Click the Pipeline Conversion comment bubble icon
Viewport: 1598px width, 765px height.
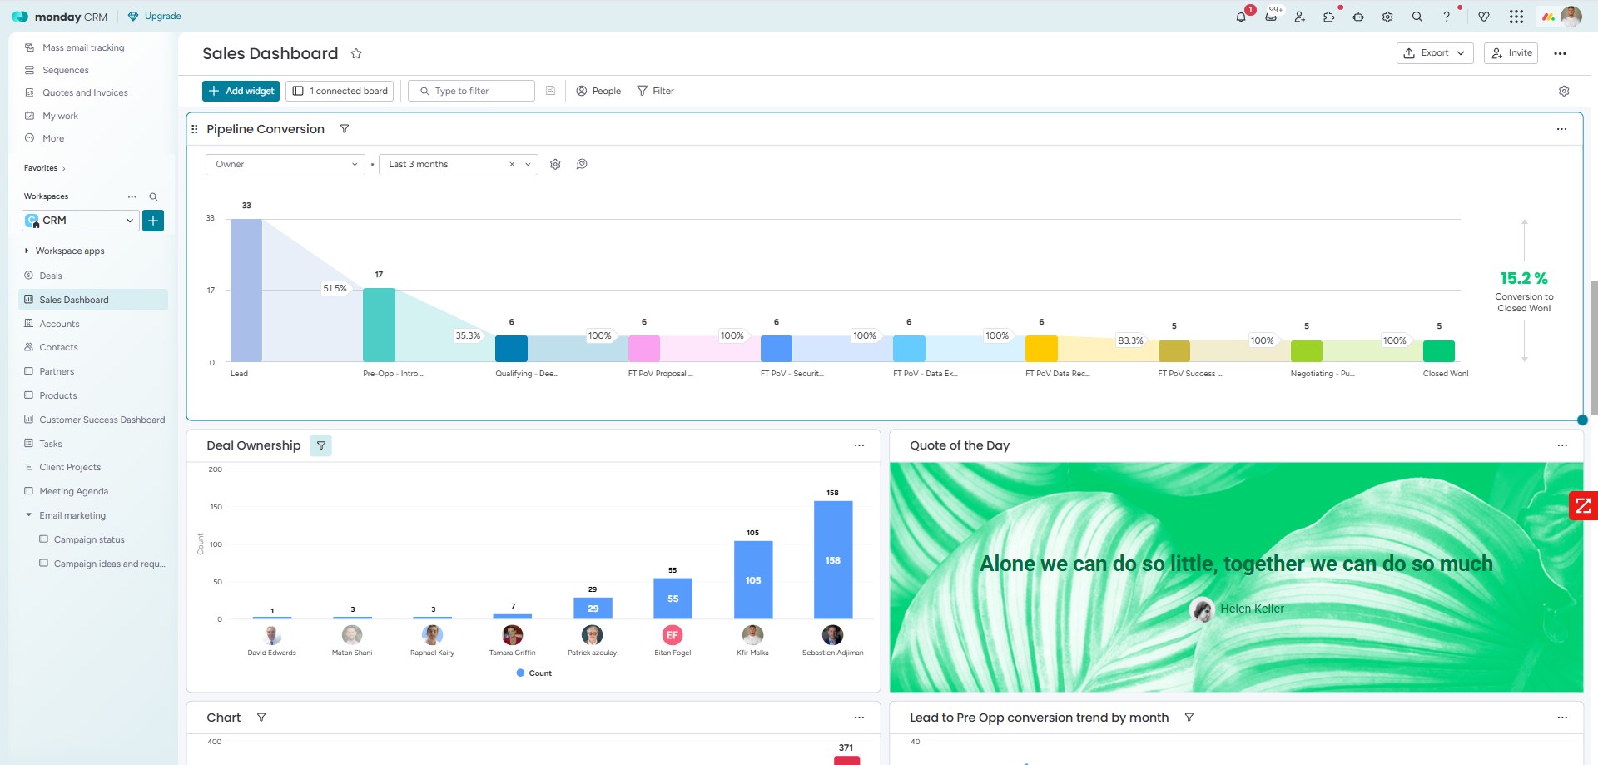pyautogui.click(x=582, y=164)
